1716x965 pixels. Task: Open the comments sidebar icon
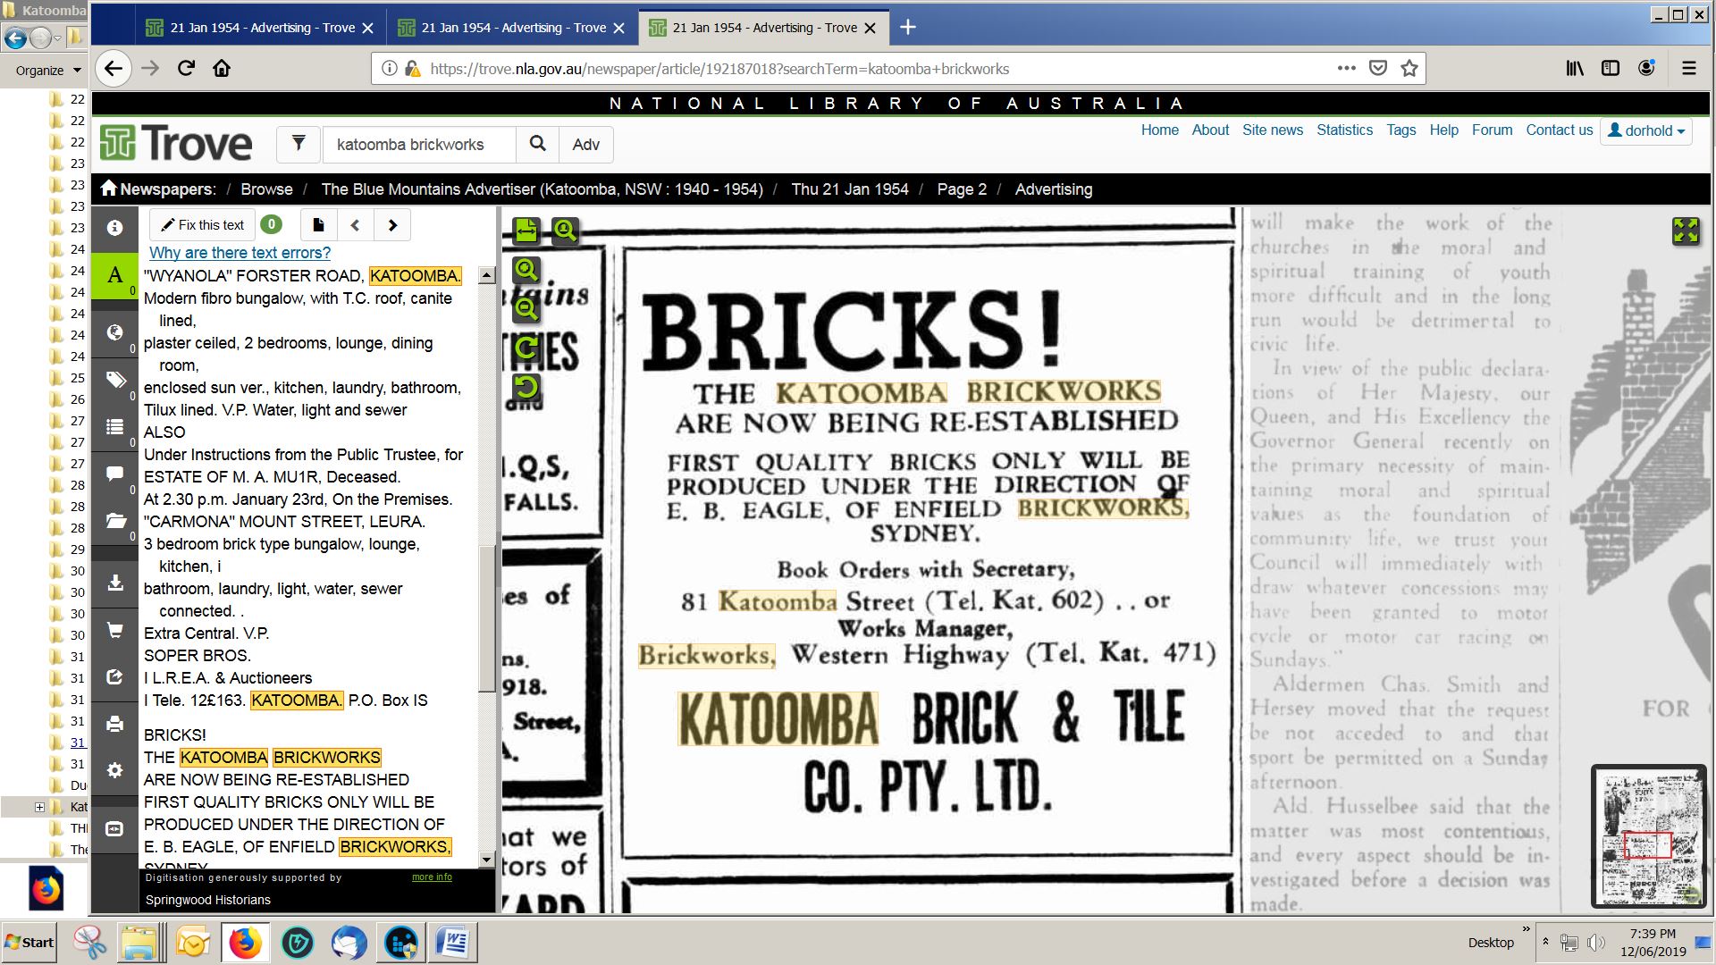[x=114, y=474]
